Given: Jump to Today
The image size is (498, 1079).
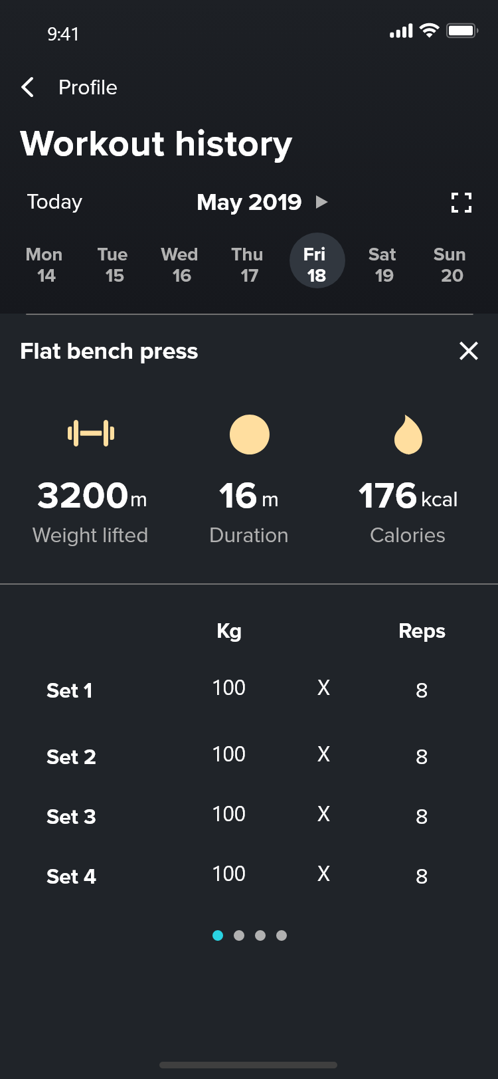Looking at the screenshot, I should pyautogui.click(x=54, y=202).
